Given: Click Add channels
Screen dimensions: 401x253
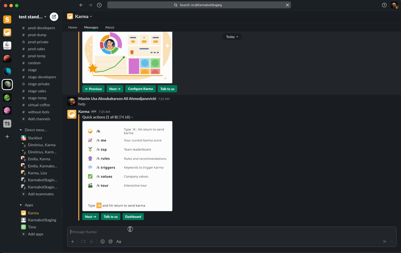Looking at the screenshot, I should coord(38,119).
